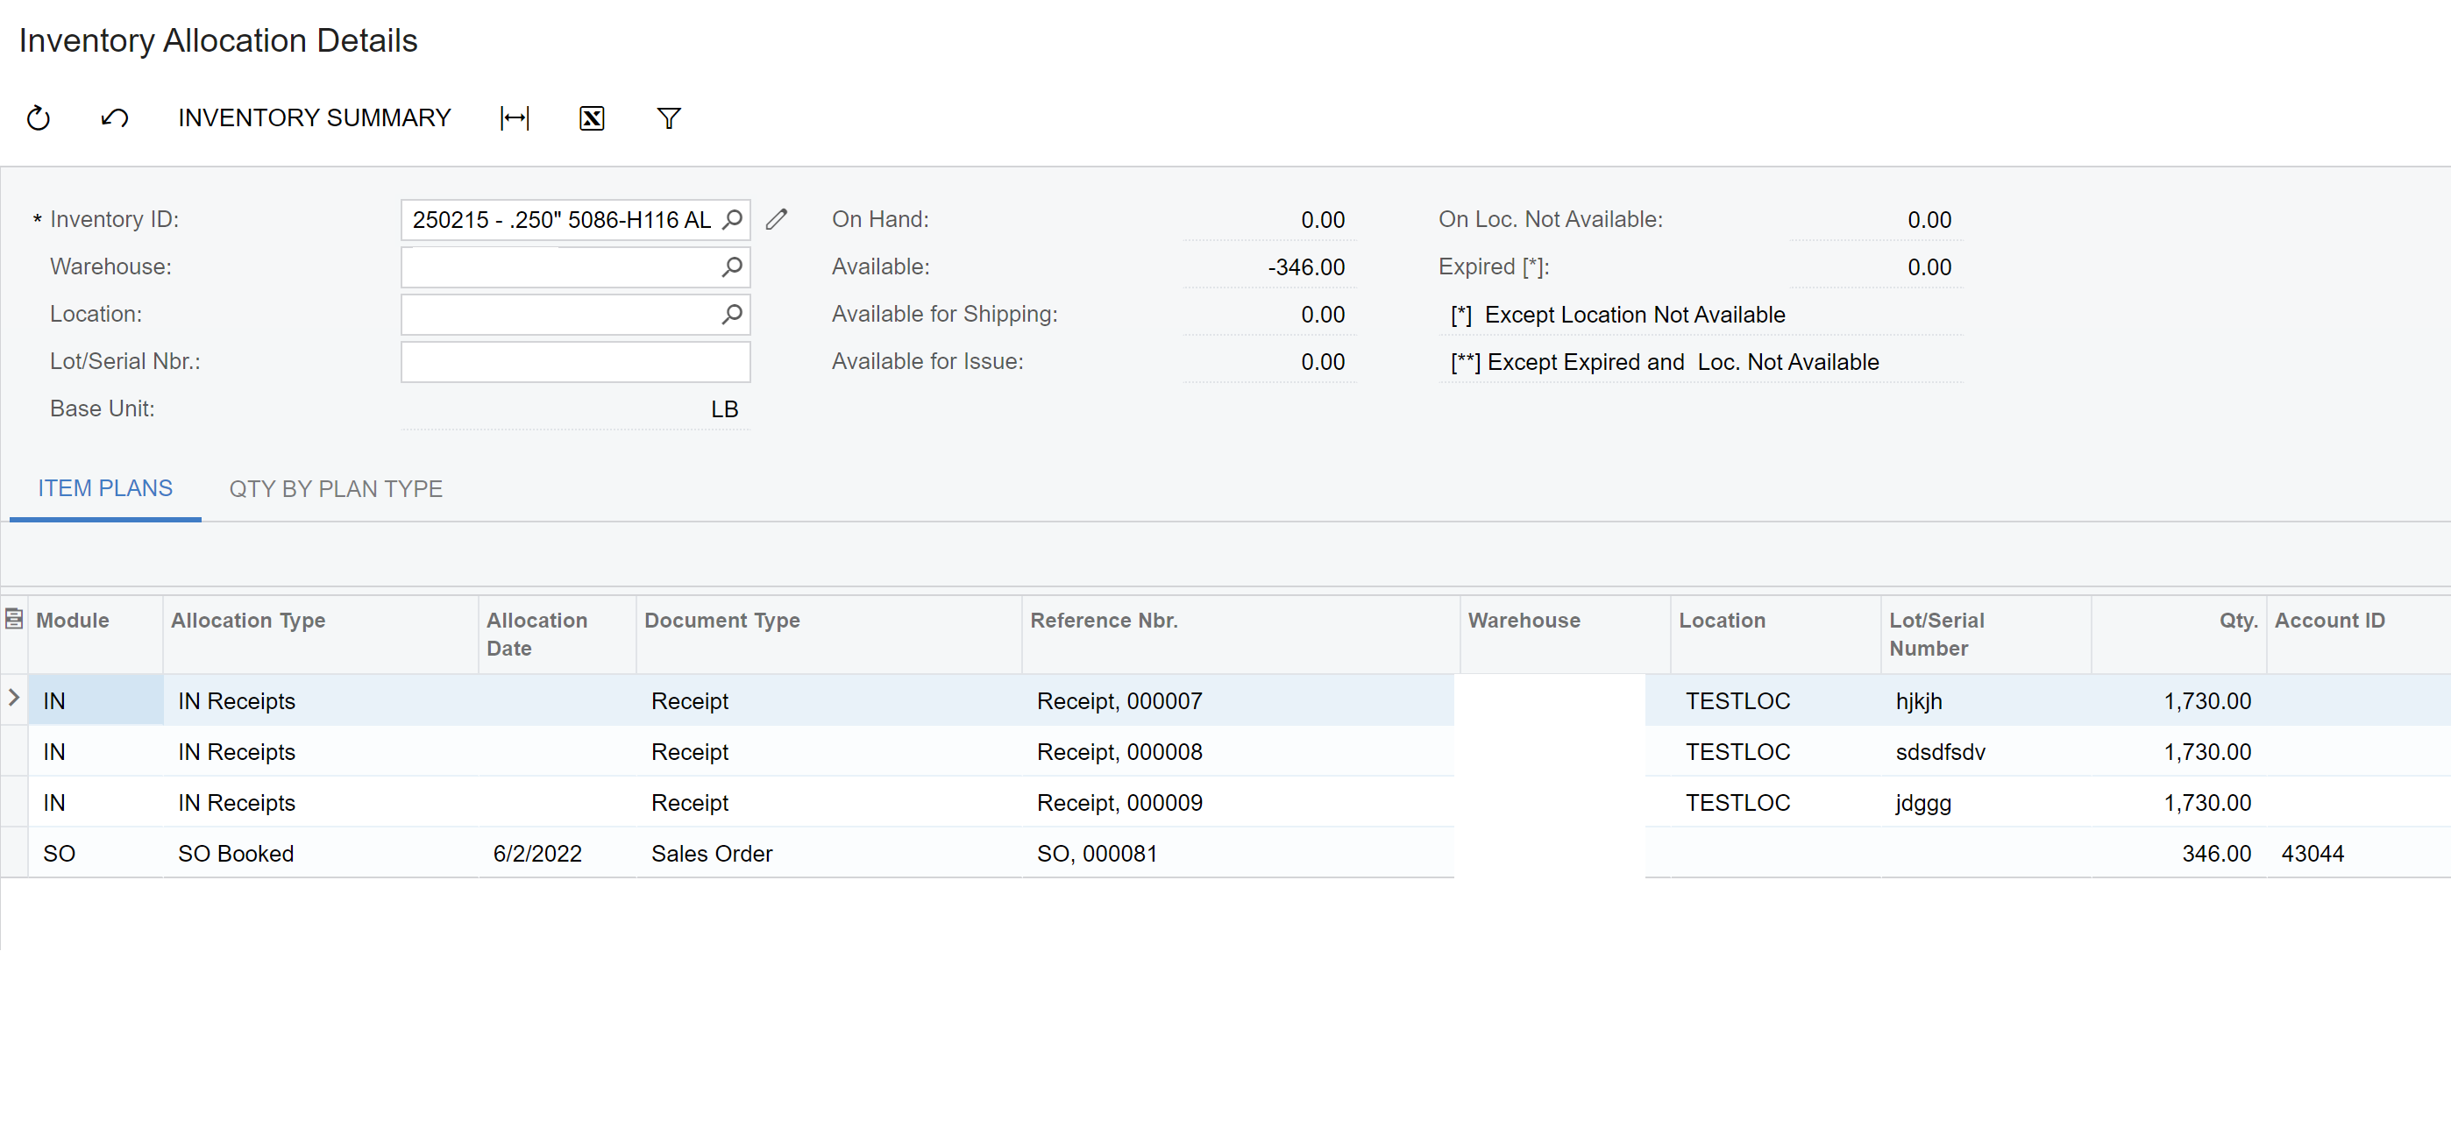2451x1136 pixels.
Task: Click the SO module cell
Action: click(96, 855)
